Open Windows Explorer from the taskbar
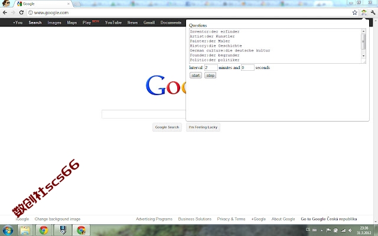Image resolution: width=378 pixels, height=236 pixels. (25, 230)
